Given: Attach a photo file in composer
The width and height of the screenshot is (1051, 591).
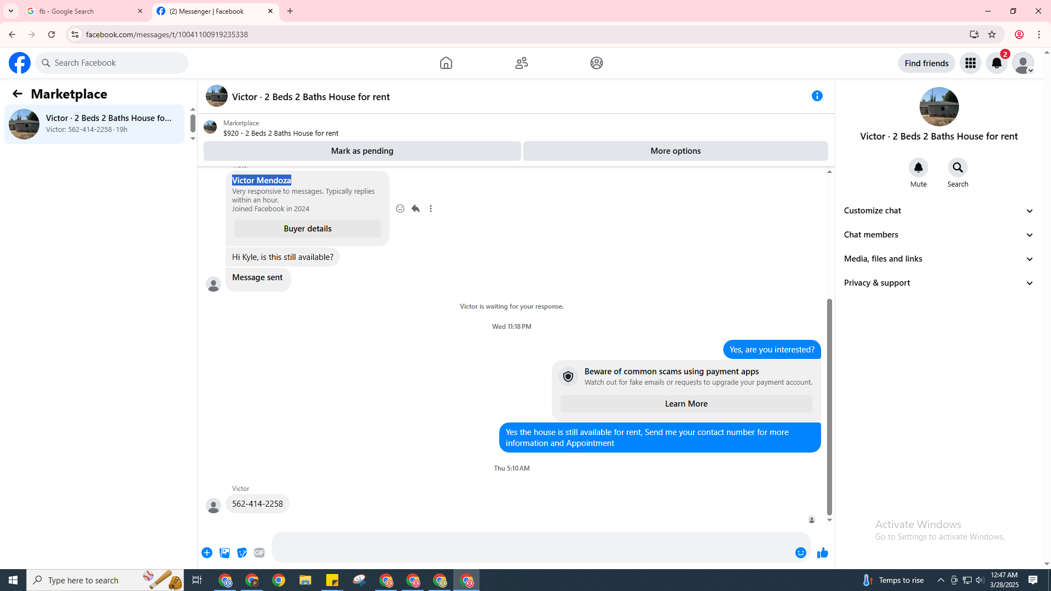Looking at the screenshot, I should [224, 553].
